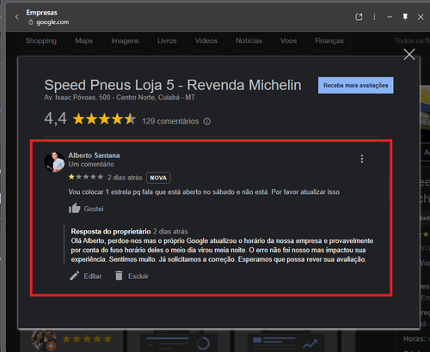430x352 pixels.
Task: Click the Excluir reply link
Action: pyautogui.click(x=138, y=276)
